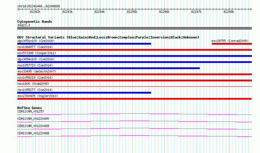Click the 82245k ruler label
This screenshot has width=260, height=153.
tap(132, 12)
